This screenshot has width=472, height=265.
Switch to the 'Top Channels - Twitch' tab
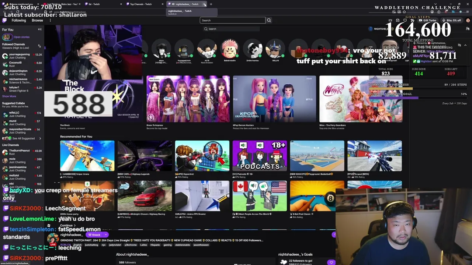[x=145, y=4]
